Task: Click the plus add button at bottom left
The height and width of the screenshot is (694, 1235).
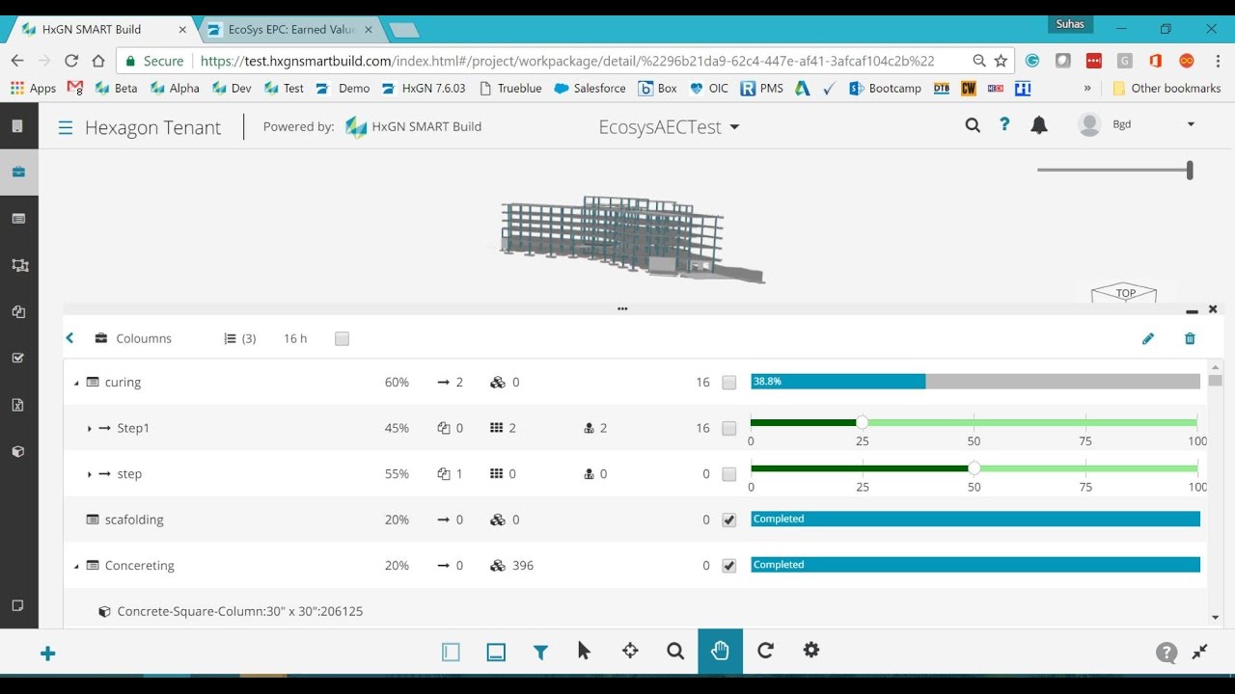Action: click(x=47, y=654)
